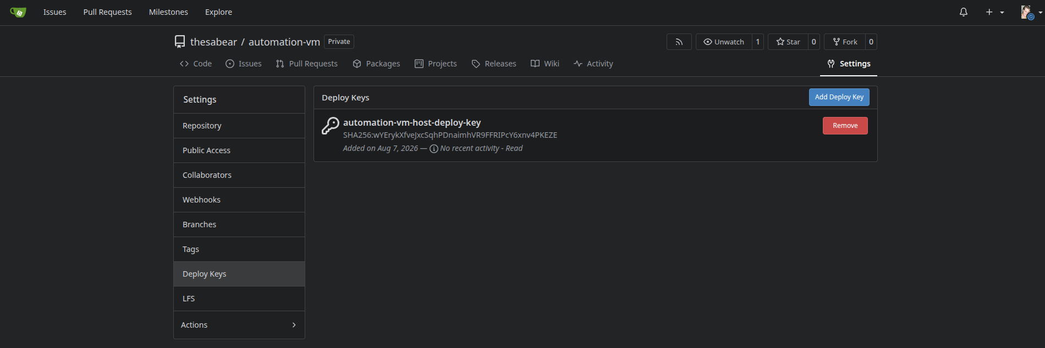Switch to the Activity tab
1045x348 pixels.
click(593, 64)
